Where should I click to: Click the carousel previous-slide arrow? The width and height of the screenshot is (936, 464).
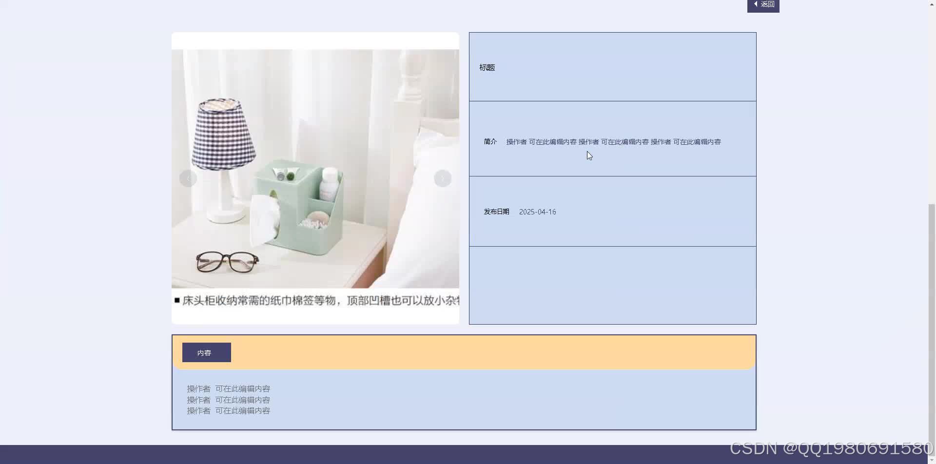188,178
